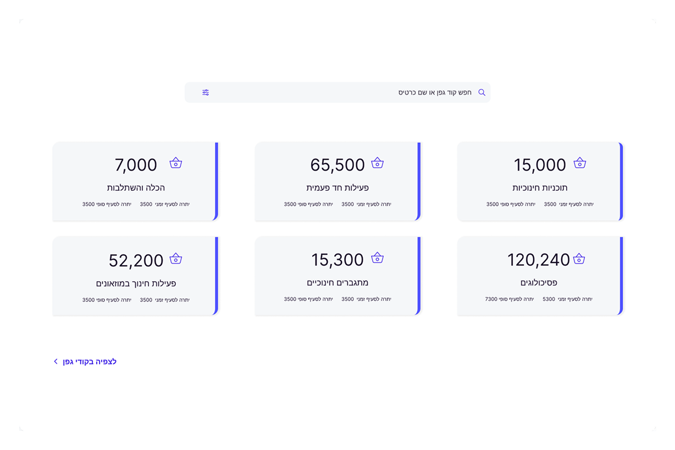The image size is (675, 450).
Task: Focus the search field חפש קוד גפן
Action: coord(341,92)
